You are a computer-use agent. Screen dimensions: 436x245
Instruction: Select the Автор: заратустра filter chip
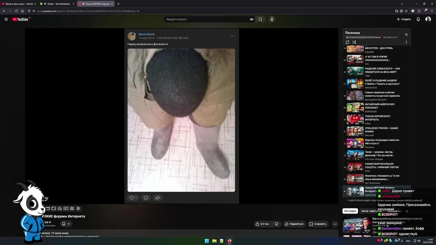[371, 211]
